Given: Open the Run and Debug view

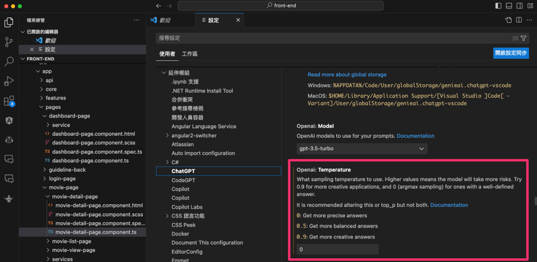Looking at the screenshot, I should tap(9, 81).
